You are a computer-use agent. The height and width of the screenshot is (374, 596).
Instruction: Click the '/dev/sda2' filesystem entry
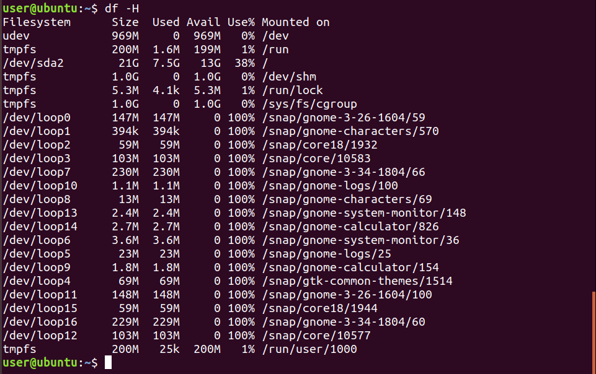(33, 63)
